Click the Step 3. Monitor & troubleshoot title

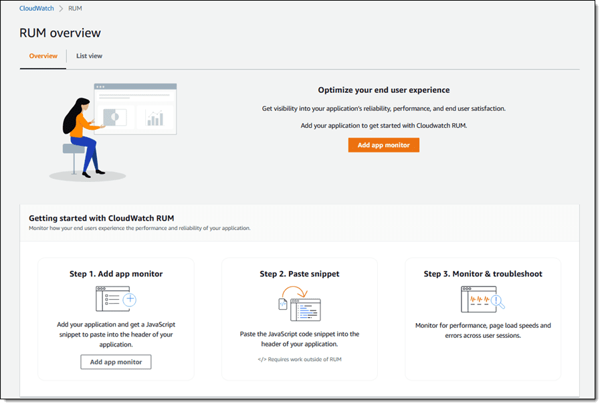coord(483,274)
